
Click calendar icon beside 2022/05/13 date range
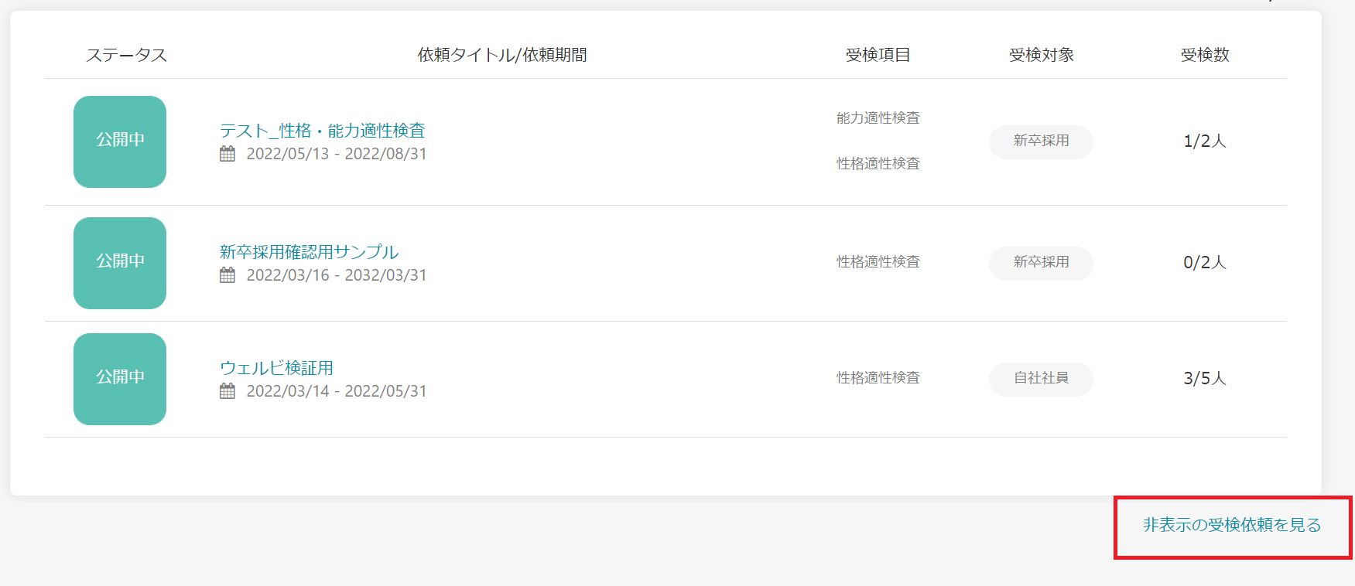(228, 154)
